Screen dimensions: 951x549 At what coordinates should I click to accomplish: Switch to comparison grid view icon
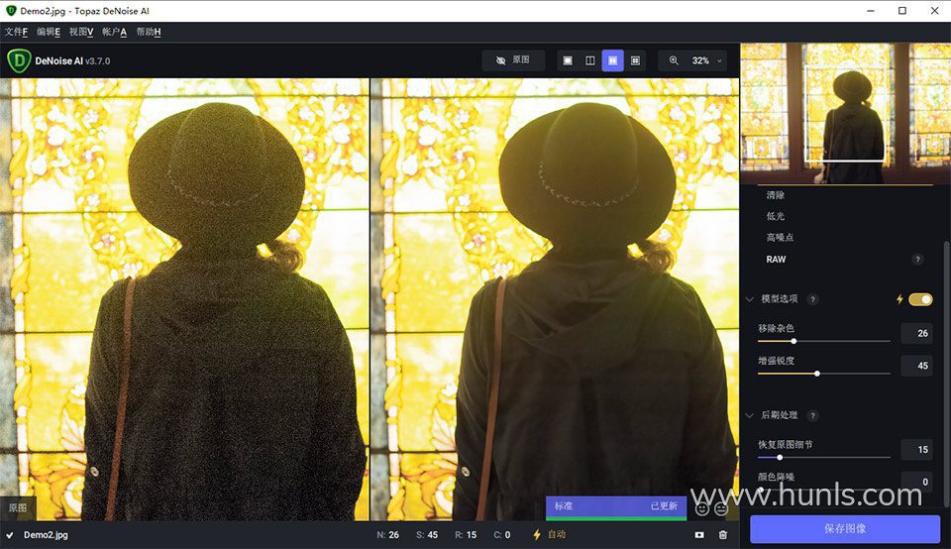pos(635,60)
